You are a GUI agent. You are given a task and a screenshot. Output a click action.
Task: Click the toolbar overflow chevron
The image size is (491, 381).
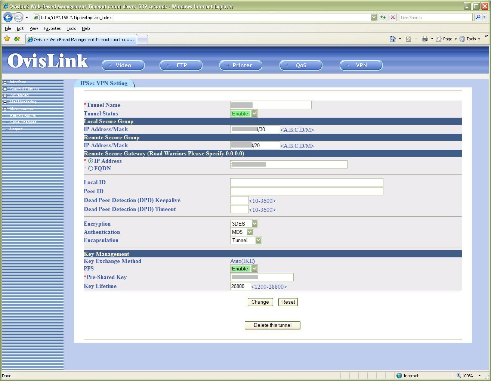pos(486,36)
